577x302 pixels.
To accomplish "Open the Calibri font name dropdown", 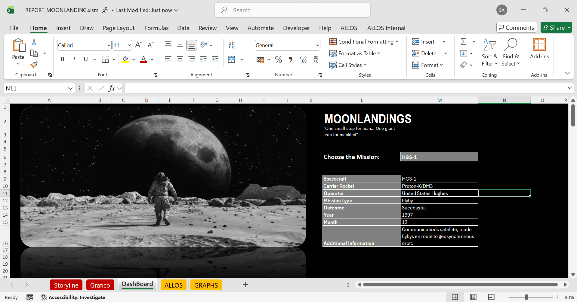I will coord(109,45).
